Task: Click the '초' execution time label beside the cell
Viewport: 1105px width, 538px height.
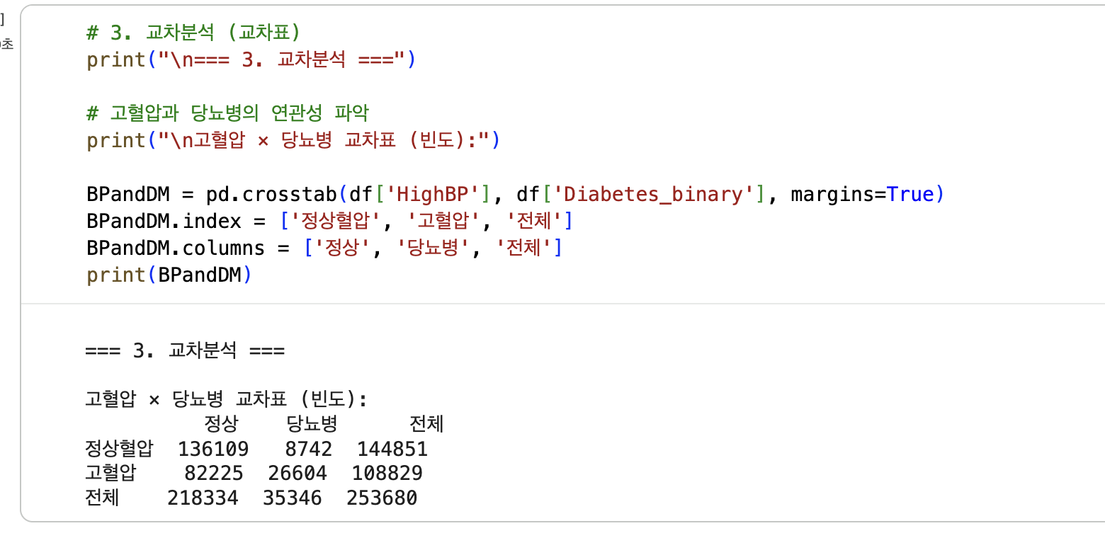Action: coord(6,45)
